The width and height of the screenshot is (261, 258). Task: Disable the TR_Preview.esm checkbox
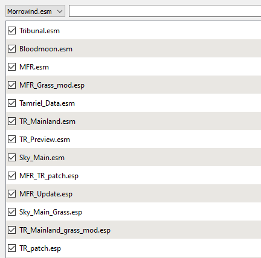coord(11,140)
